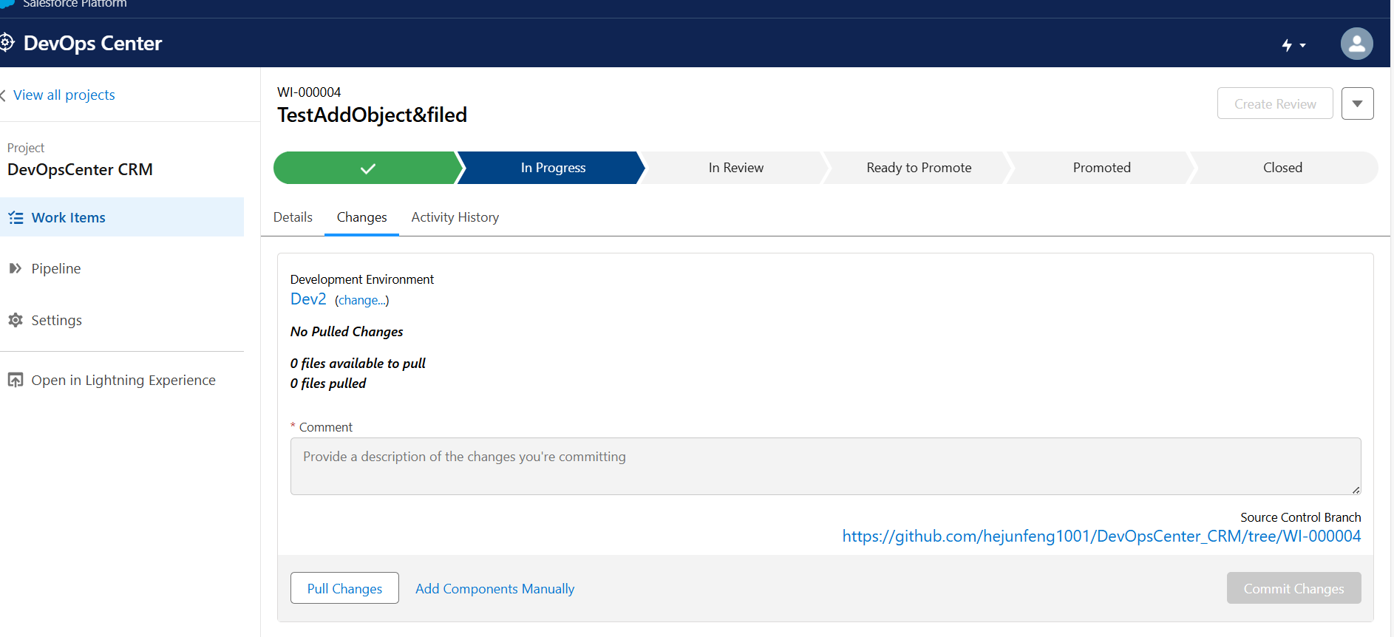Open in Lightning Experience link
The height and width of the screenshot is (637, 1394).
point(123,380)
